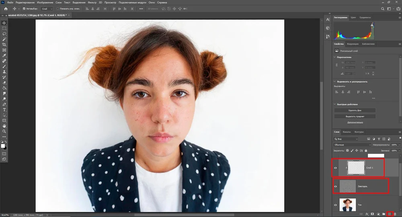Activate the Magic Wand tool
This screenshot has width=402, height=217.
point(4,39)
